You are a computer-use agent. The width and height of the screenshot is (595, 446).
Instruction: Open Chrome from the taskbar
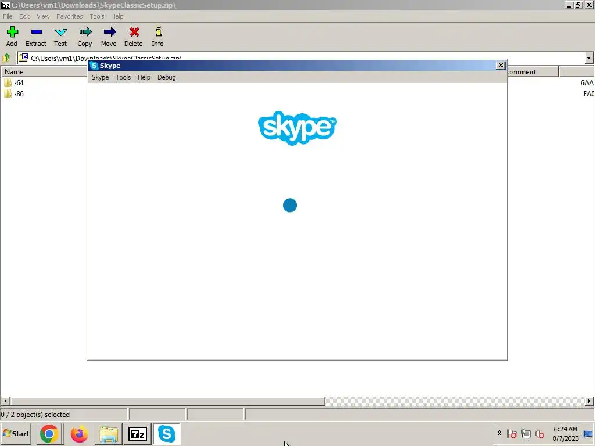click(x=49, y=434)
